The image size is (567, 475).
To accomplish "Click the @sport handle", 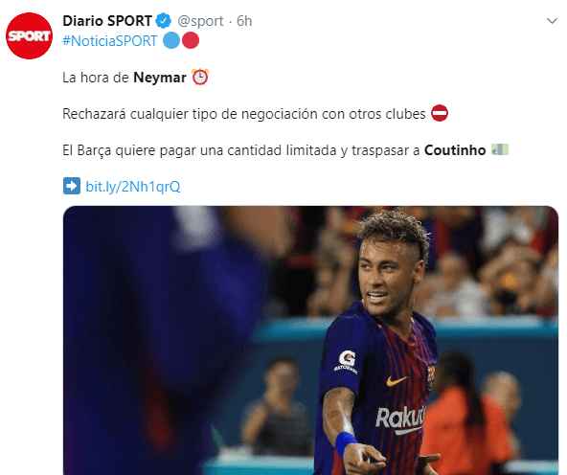I will (200, 21).
